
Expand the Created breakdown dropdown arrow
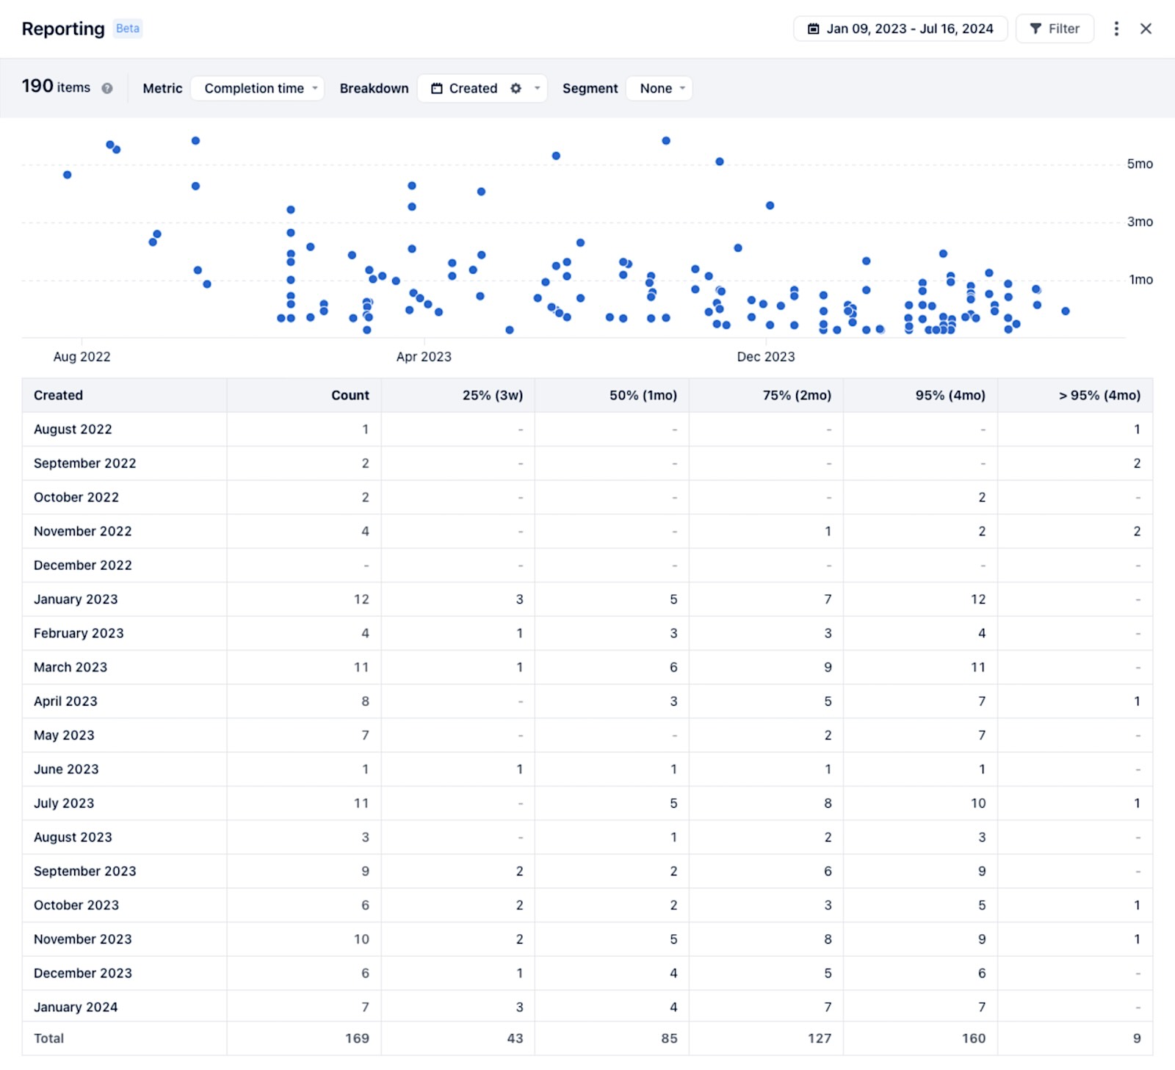pyautogui.click(x=538, y=88)
